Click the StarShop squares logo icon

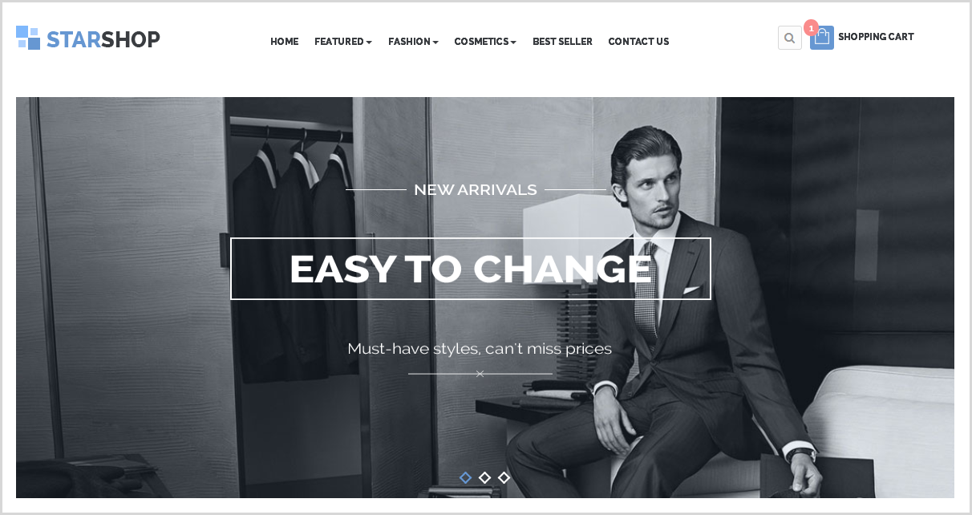pos(28,38)
